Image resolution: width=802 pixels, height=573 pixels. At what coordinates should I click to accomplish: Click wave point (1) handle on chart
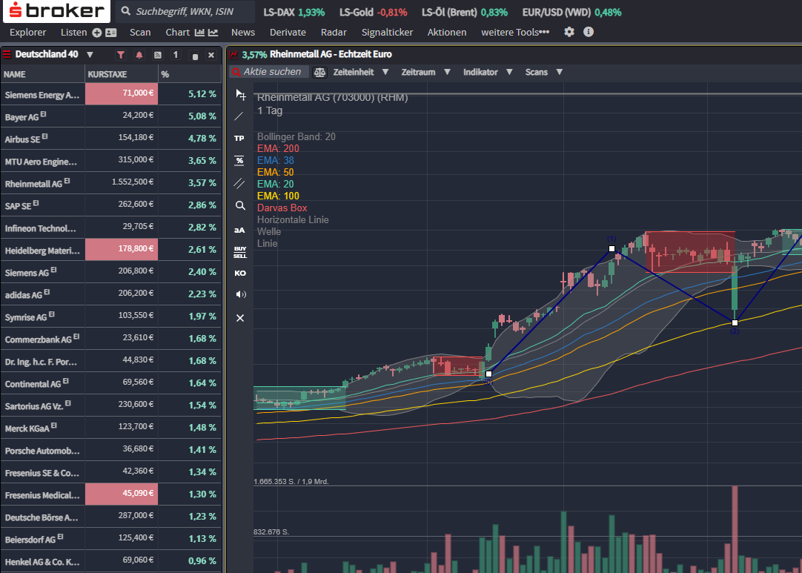(612, 248)
